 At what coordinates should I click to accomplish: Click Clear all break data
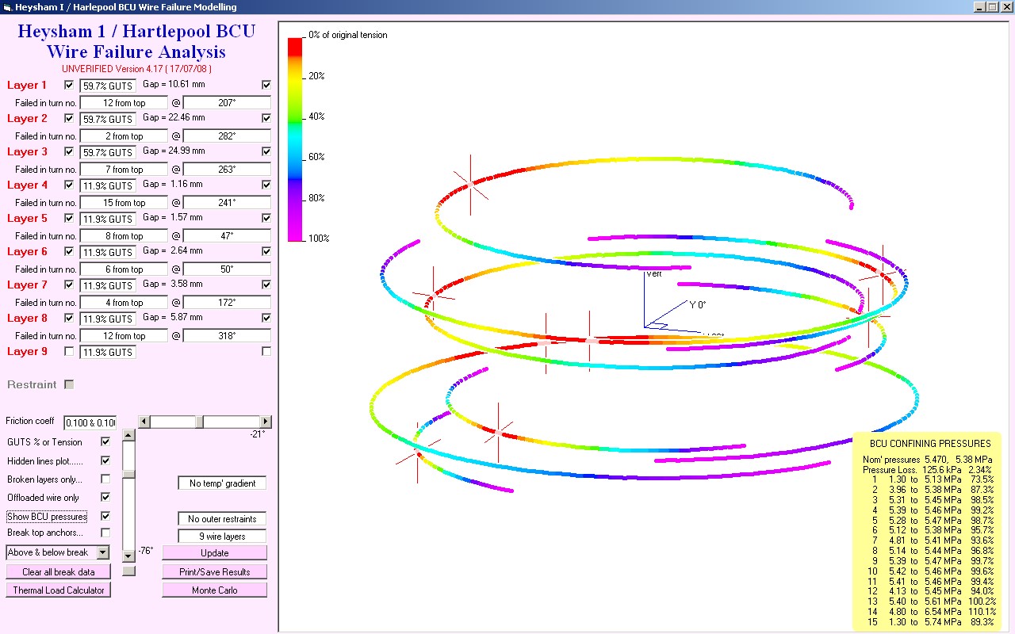coord(58,572)
